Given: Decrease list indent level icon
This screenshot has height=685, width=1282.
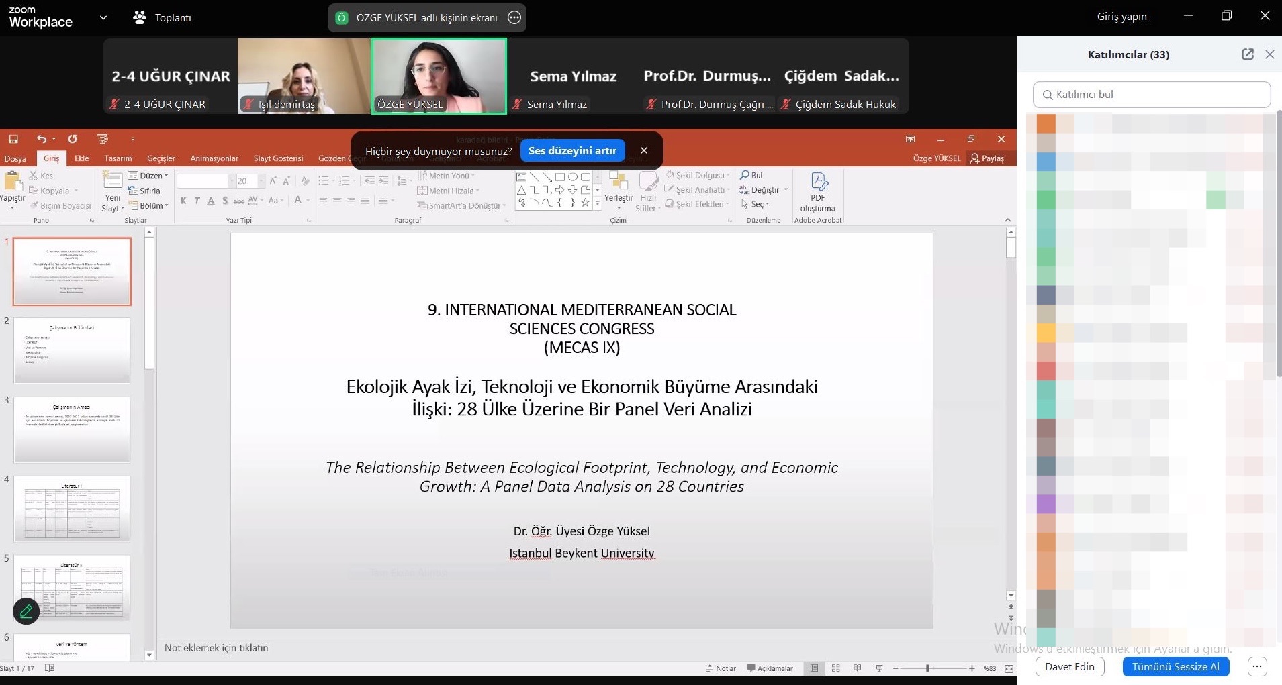Looking at the screenshot, I should tap(369, 181).
